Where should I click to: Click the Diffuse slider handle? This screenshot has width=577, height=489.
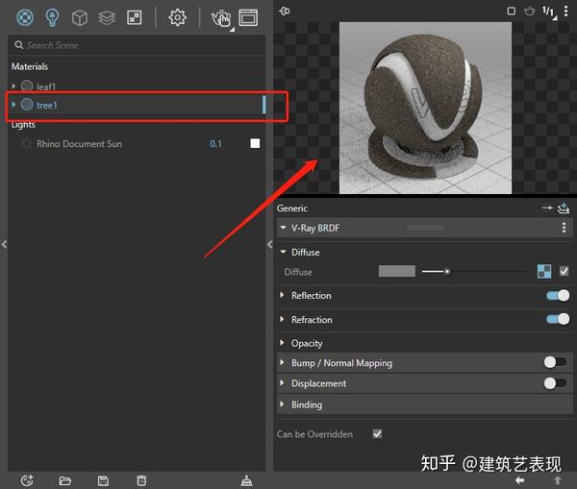click(x=447, y=272)
